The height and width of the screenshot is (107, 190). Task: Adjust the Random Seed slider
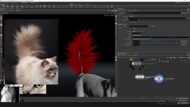pyautogui.click(x=164, y=20)
